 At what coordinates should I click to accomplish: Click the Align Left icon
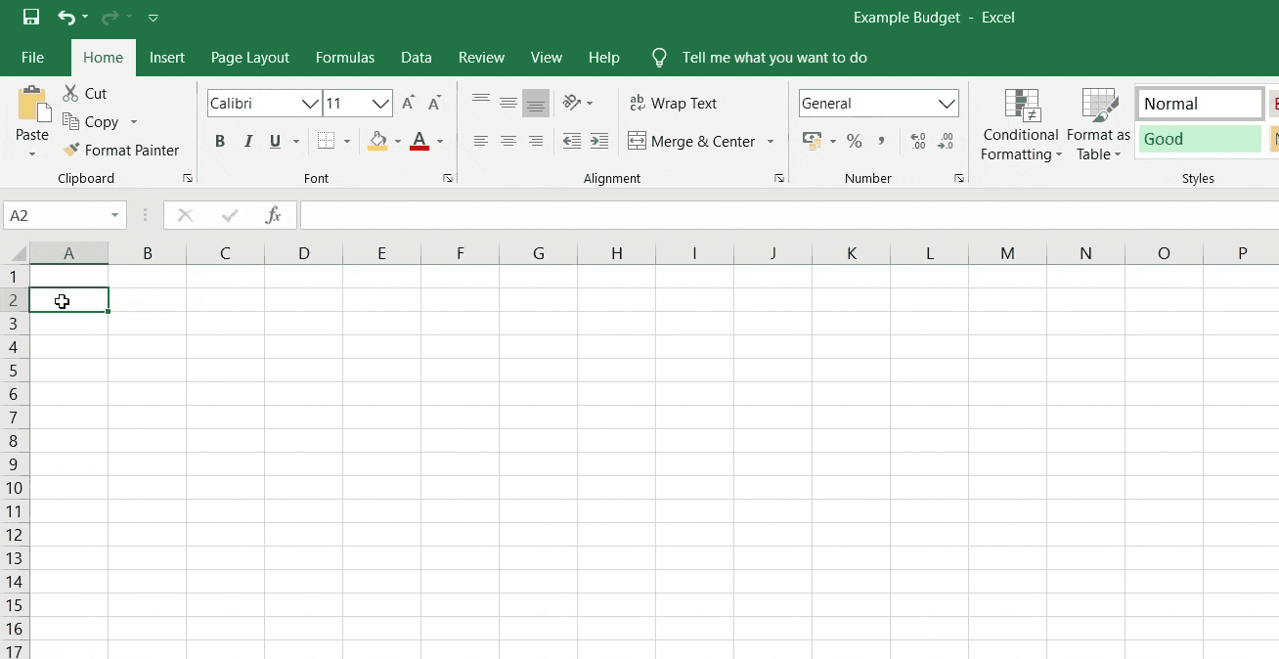[481, 142]
